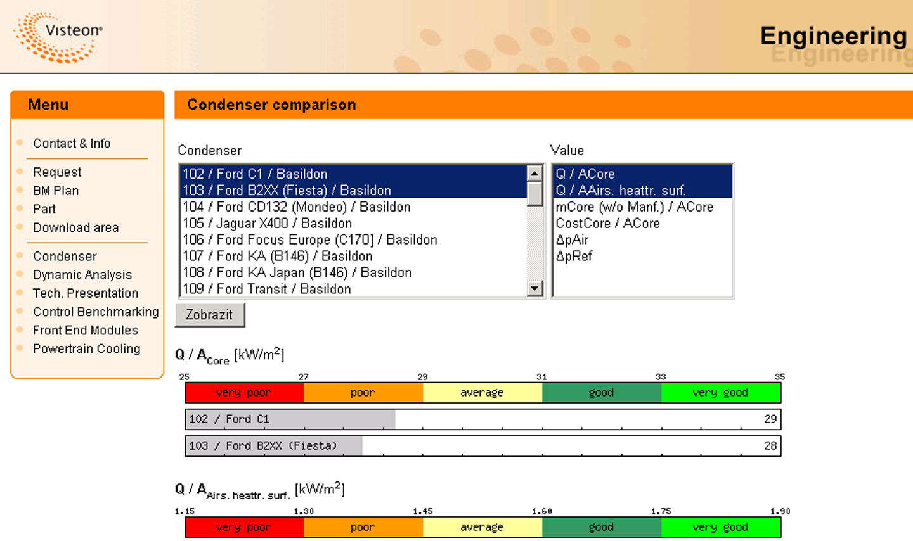Go to Control Benchmarking
This screenshot has width=913, height=541.
[96, 312]
